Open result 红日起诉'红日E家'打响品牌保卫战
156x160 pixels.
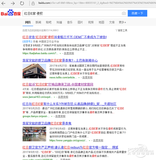(x=58, y=84)
